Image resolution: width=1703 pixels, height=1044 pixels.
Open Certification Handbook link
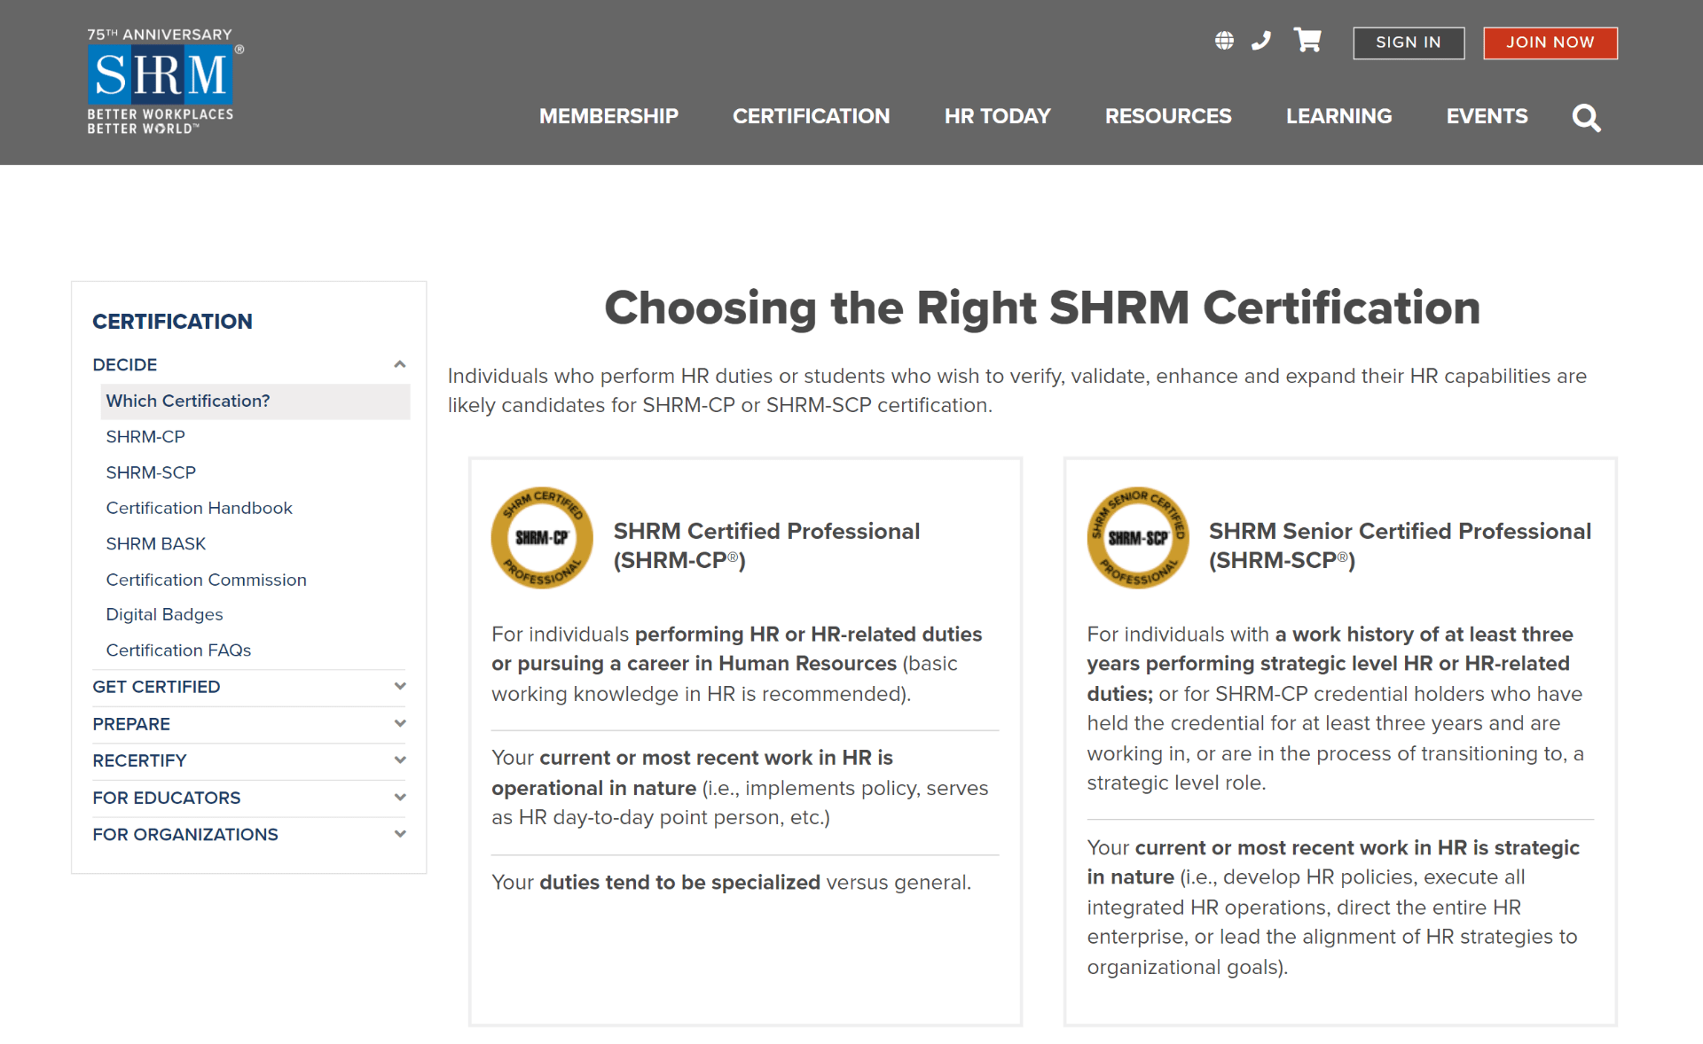(x=199, y=508)
